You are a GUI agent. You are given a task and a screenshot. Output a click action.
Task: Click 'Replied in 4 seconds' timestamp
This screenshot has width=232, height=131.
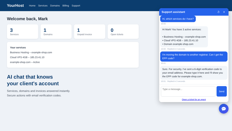click(176, 49)
